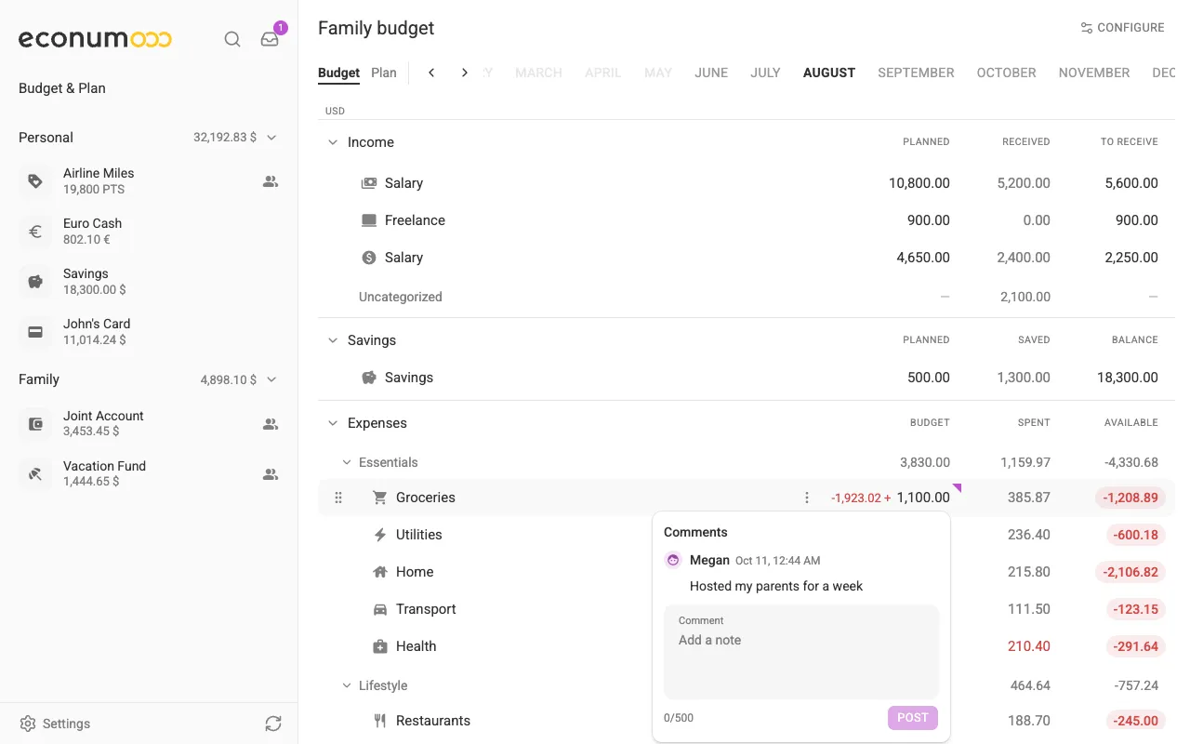1190x744 pixels.
Task: Click Utilities available amount -600.18
Action: 1136,535
